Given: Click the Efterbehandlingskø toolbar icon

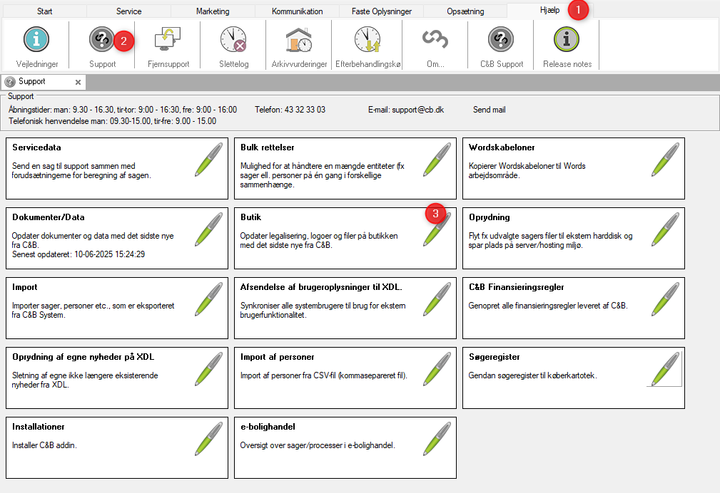Looking at the screenshot, I should click(x=367, y=40).
